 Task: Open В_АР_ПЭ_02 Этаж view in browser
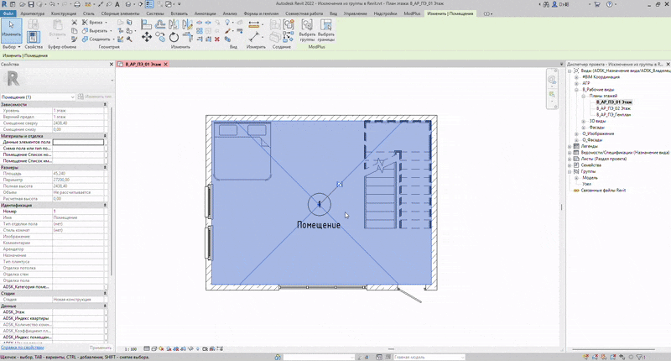(x=613, y=107)
